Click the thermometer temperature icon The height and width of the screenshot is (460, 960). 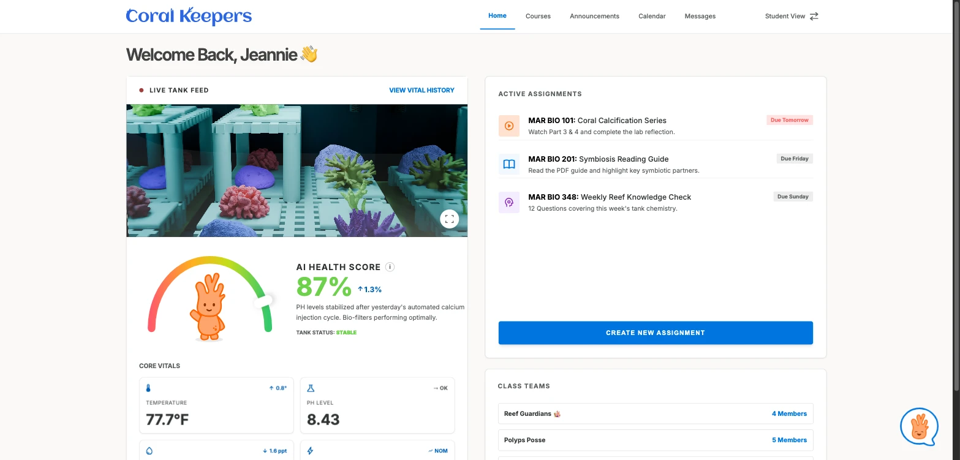[x=148, y=388]
